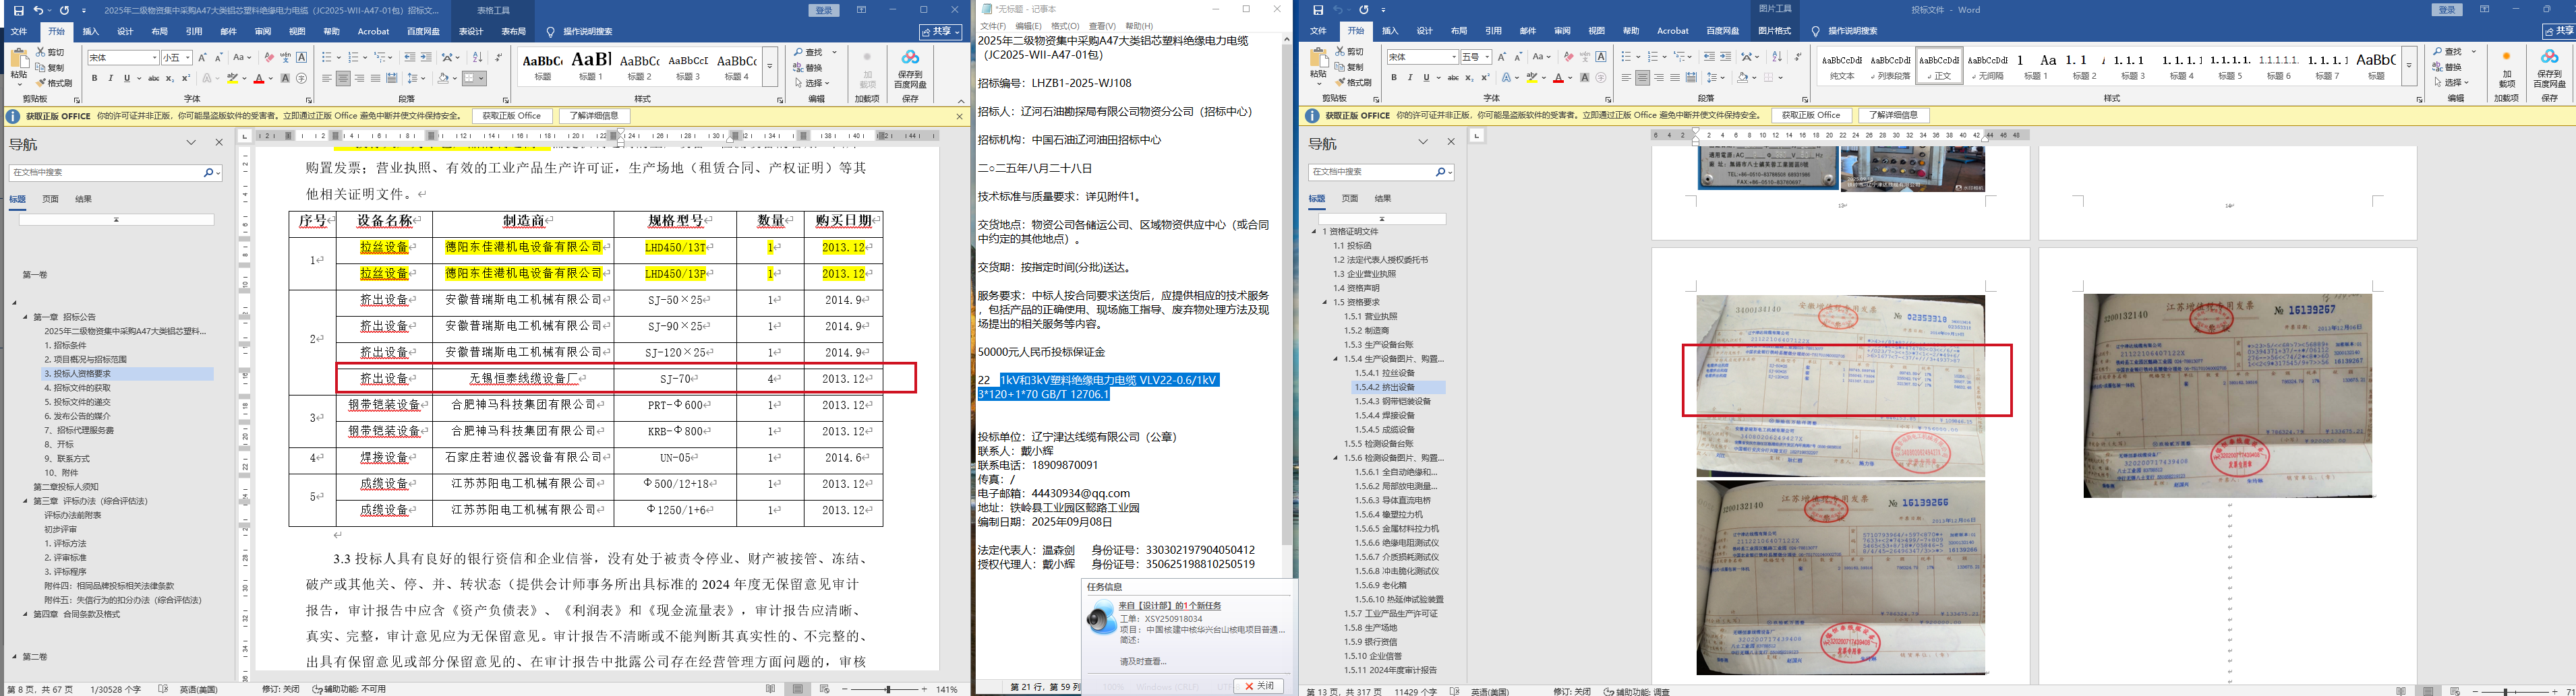Toggle Bold in the left Word ribbon
This screenshot has height=696, width=2576.
(95, 78)
